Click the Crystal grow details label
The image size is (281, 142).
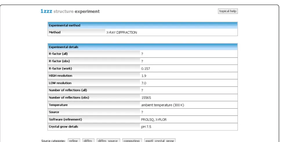pyautogui.click(x=64, y=127)
